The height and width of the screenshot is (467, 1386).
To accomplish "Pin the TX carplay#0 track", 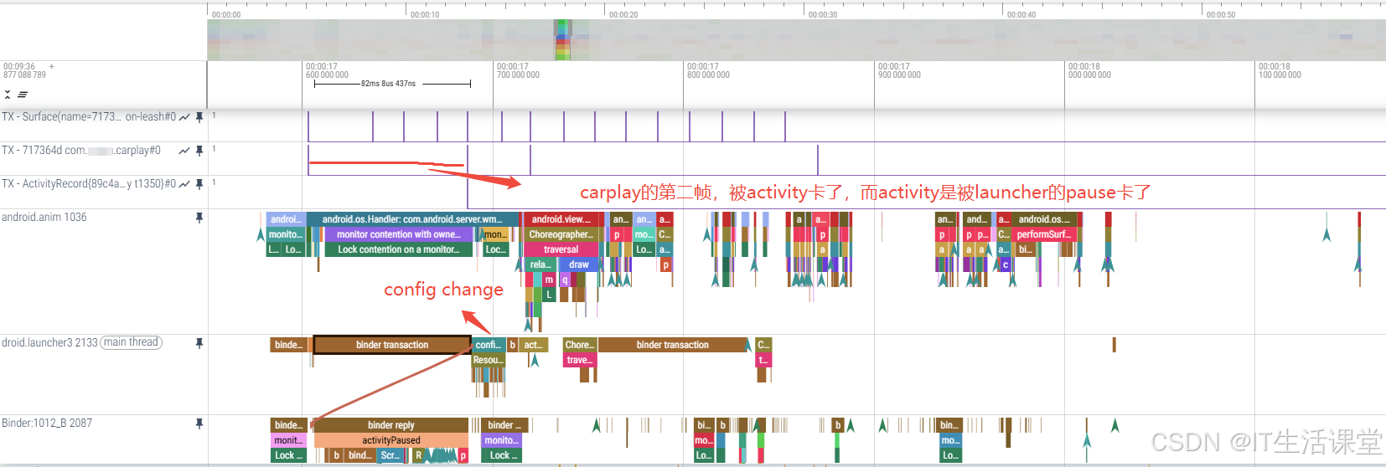I will (x=199, y=151).
